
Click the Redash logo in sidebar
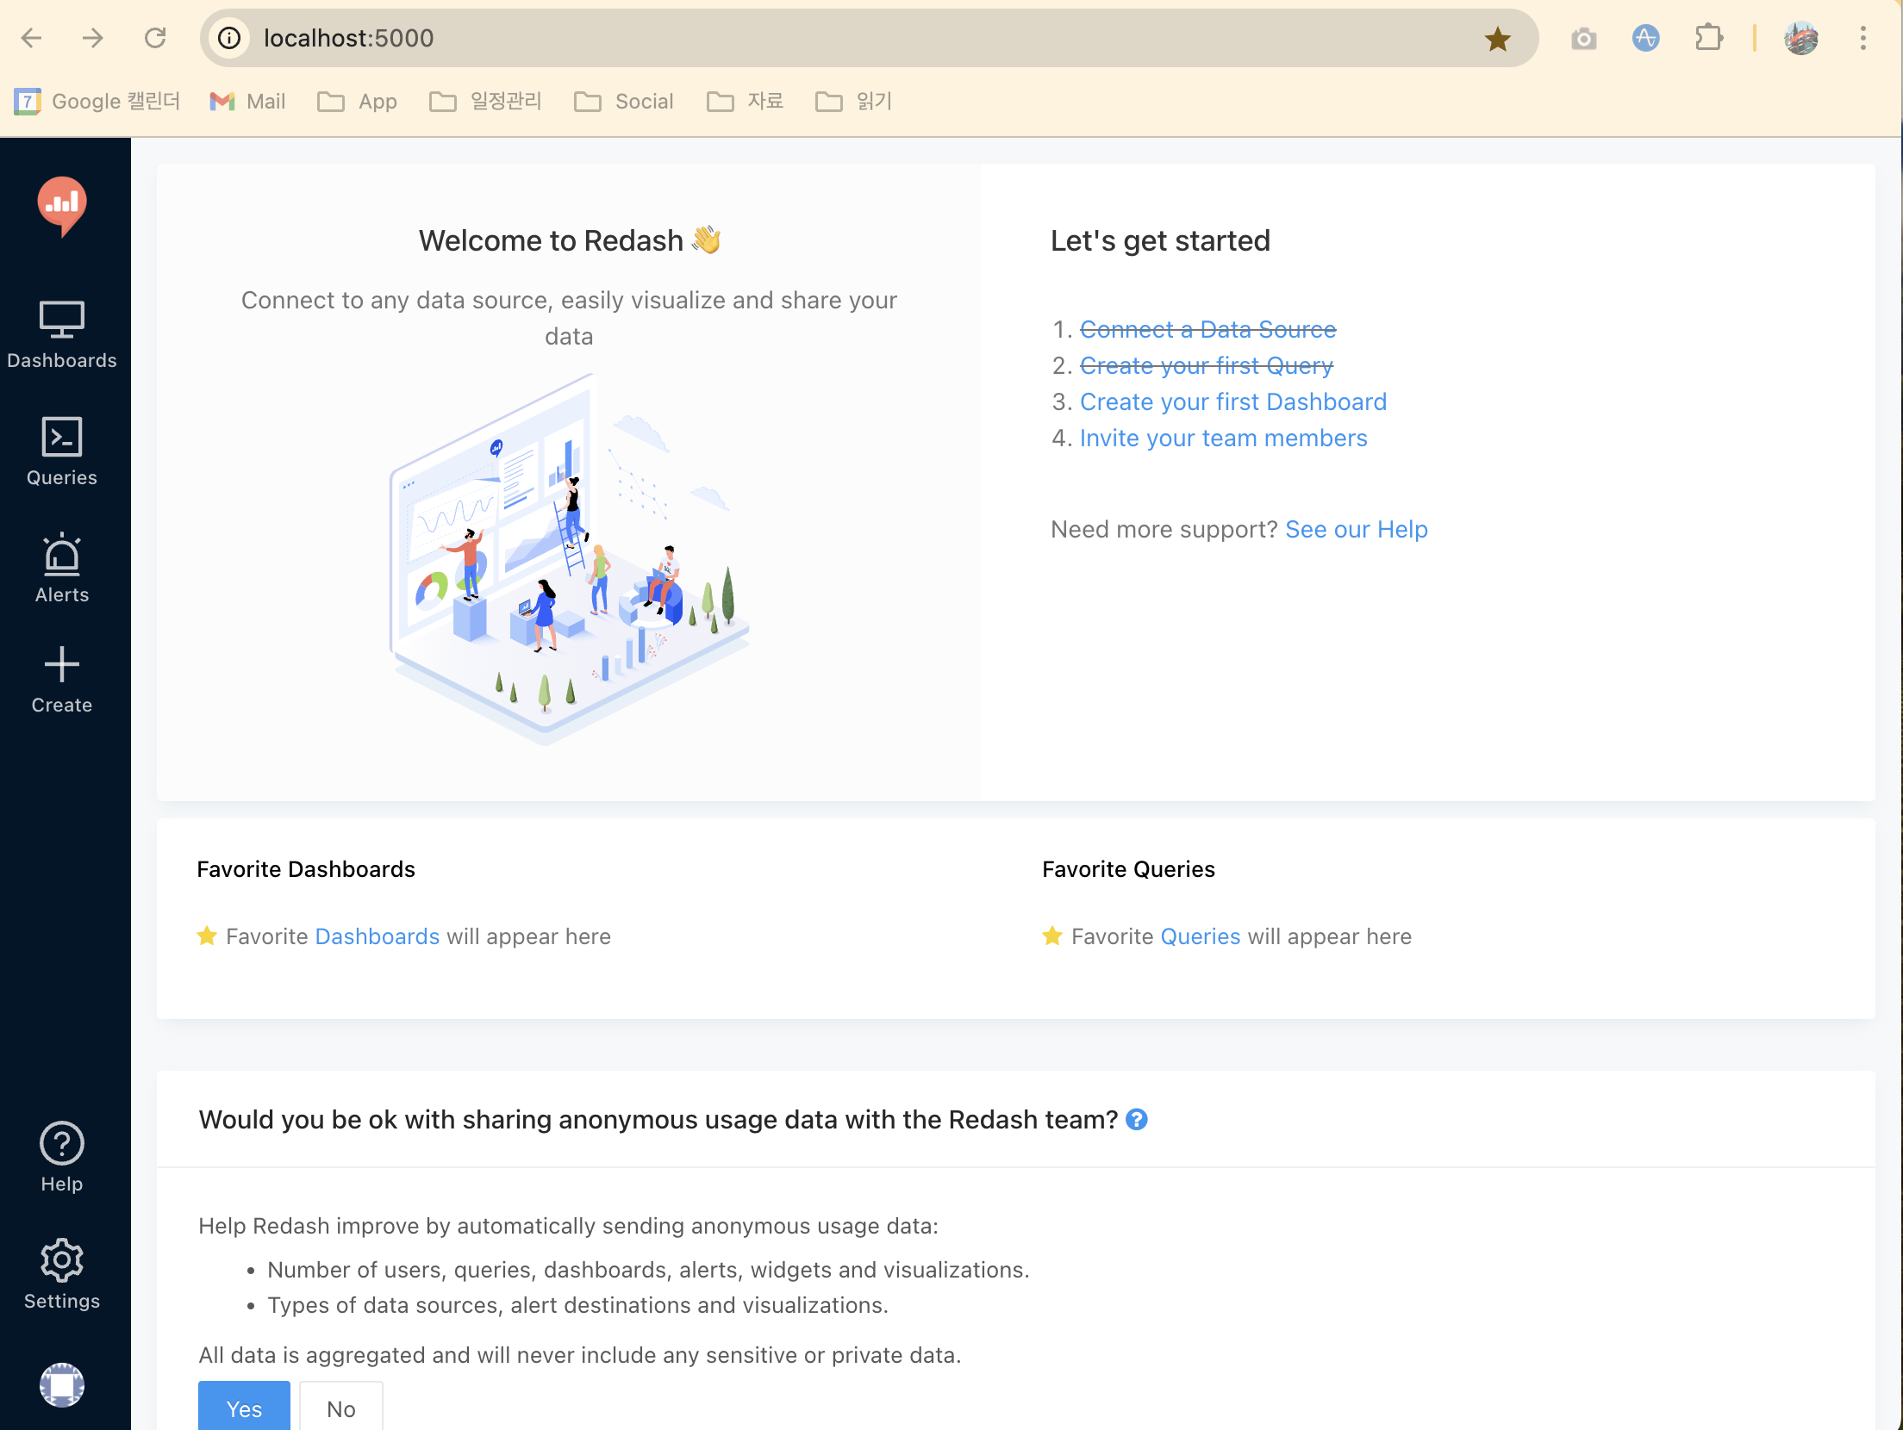62,205
